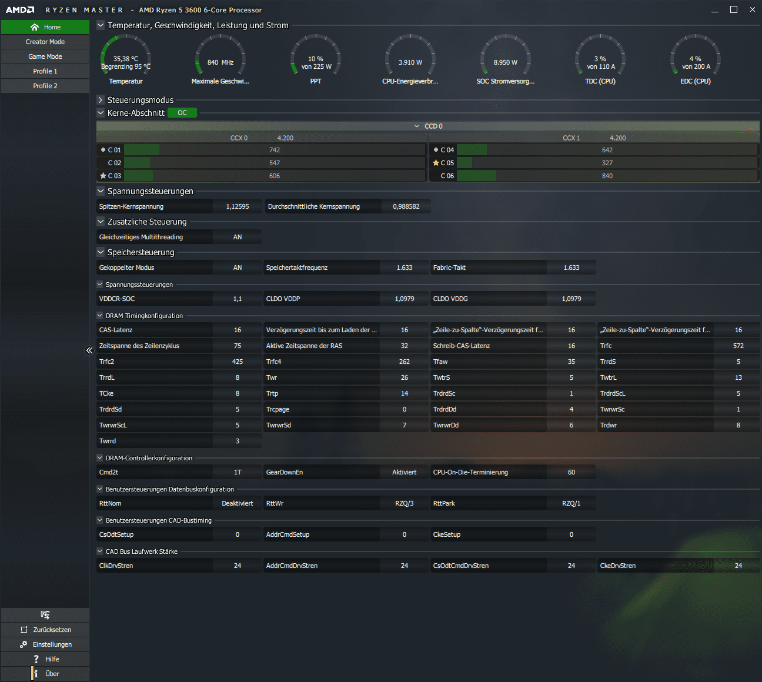This screenshot has width=762, height=682.
Task: Click the dot marker on core C 04
Action: click(x=436, y=150)
